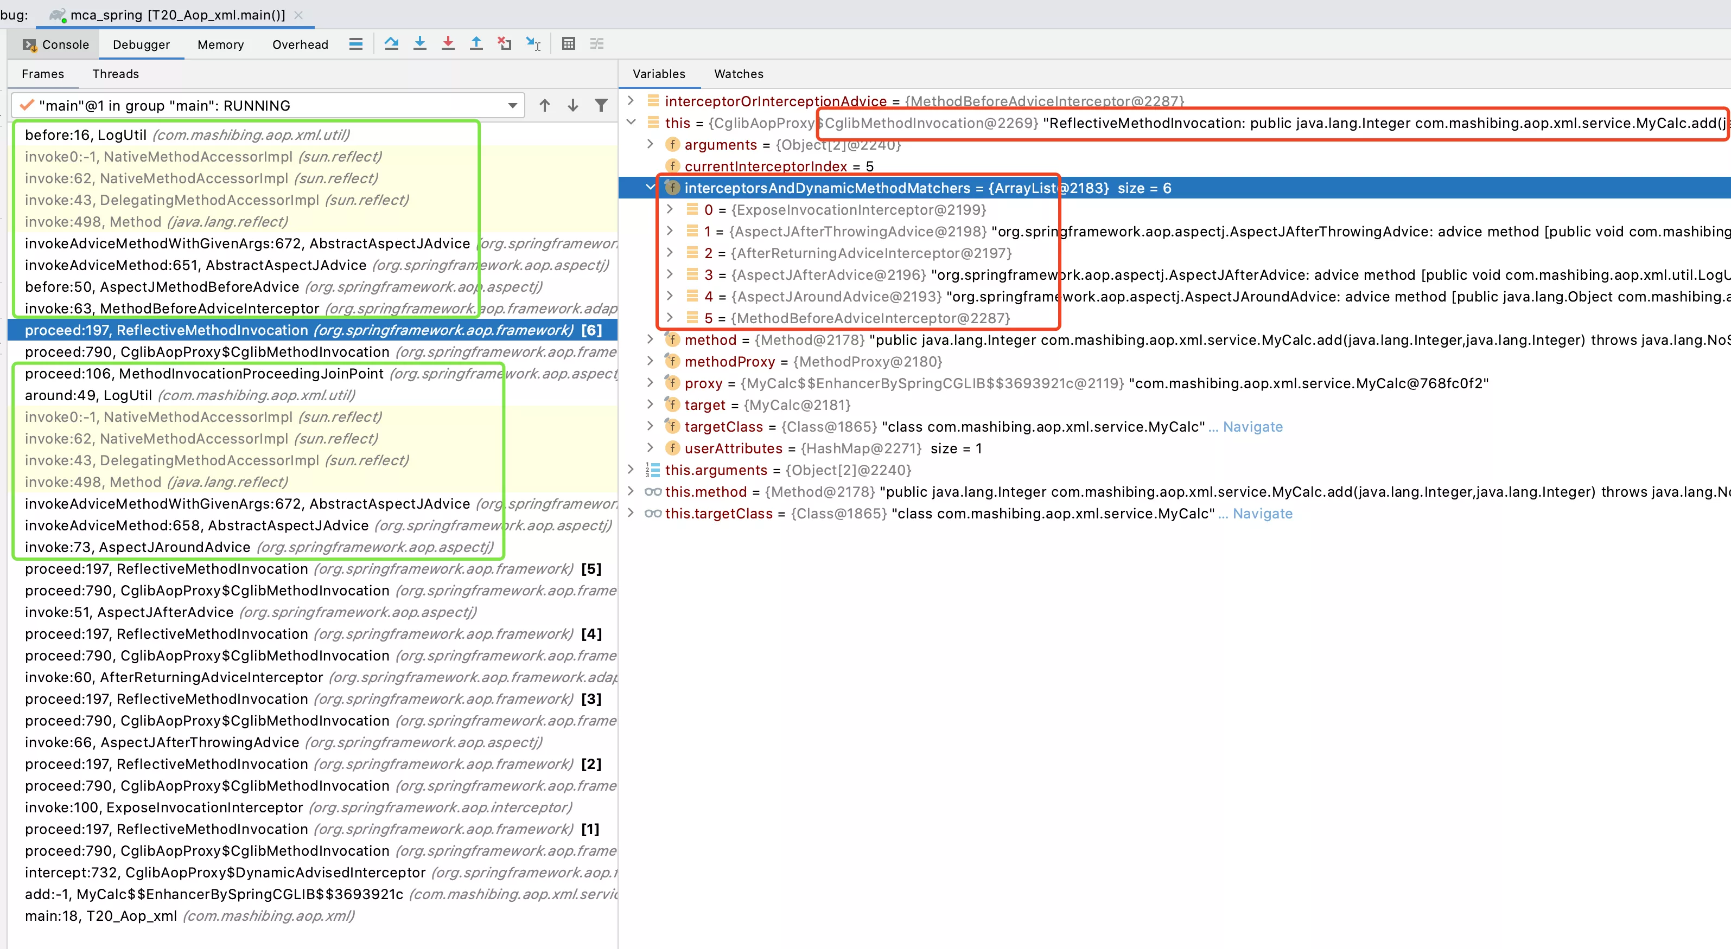Screen dimensions: 1731x949
Task: Click Navigate link beside targetClass field
Action: tap(1252, 426)
